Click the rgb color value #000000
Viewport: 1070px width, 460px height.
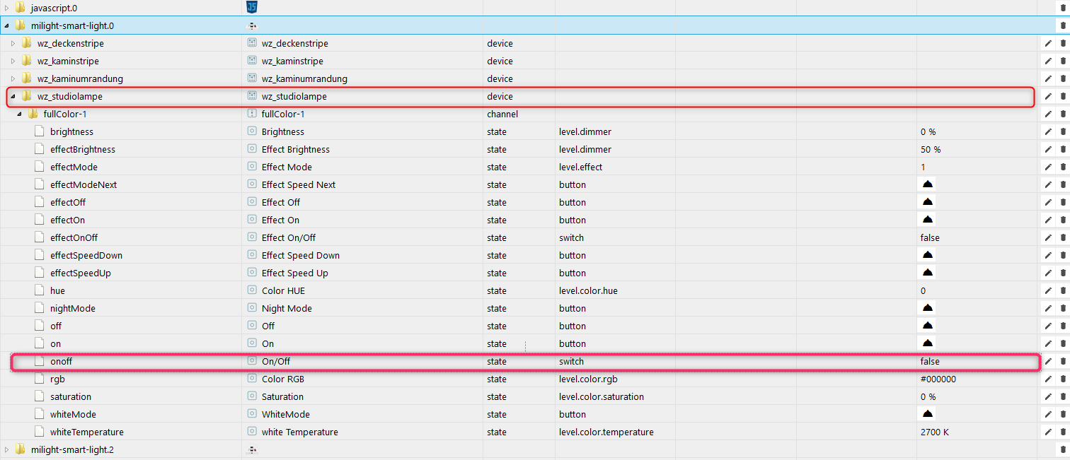point(938,379)
